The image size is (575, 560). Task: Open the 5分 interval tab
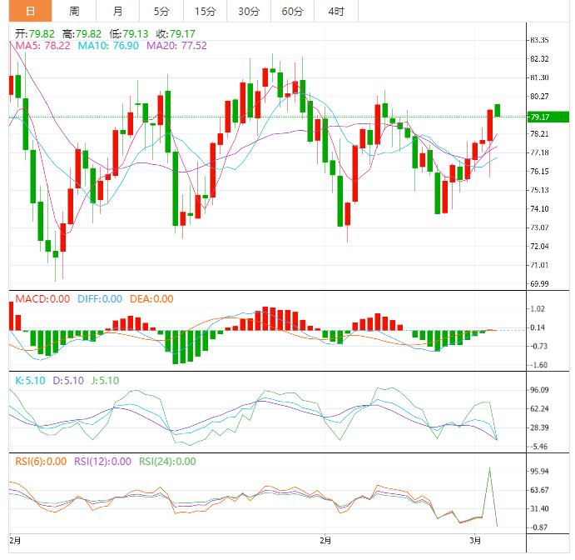coord(161,11)
